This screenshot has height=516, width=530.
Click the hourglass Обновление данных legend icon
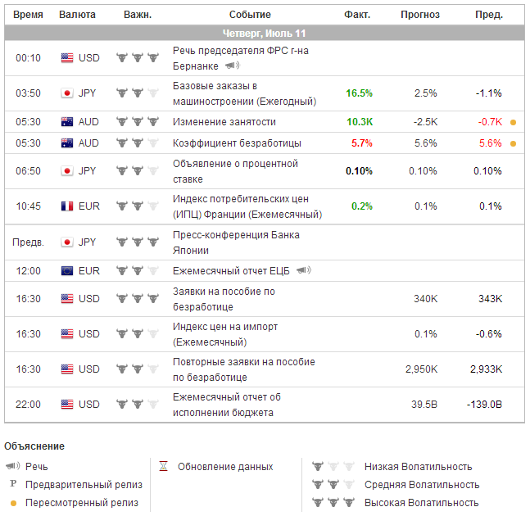click(163, 467)
